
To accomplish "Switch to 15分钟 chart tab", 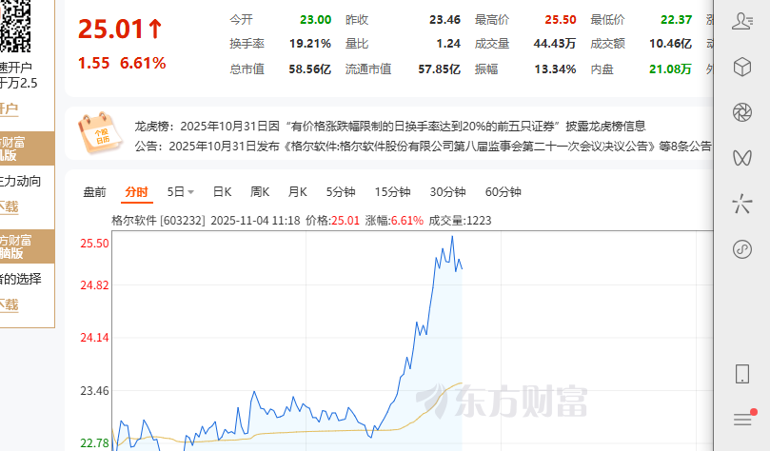I will click(x=392, y=192).
